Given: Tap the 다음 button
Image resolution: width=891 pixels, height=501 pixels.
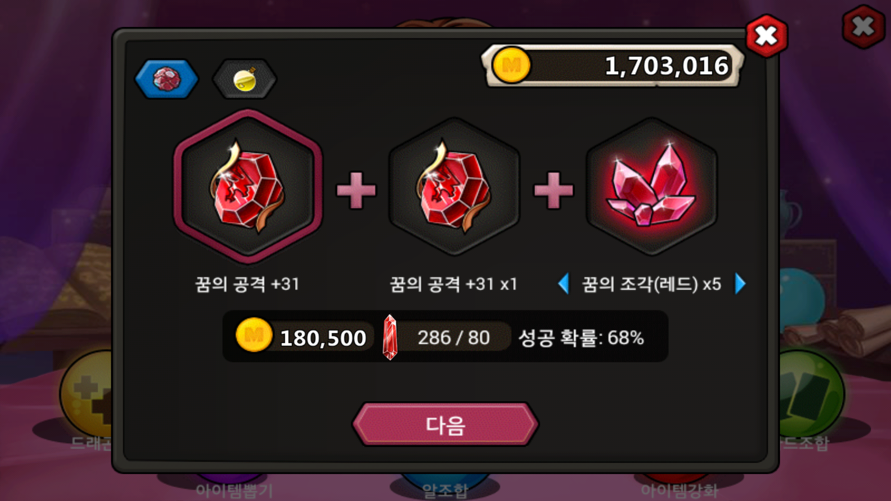Looking at the screenshot, I should point(445,424).
